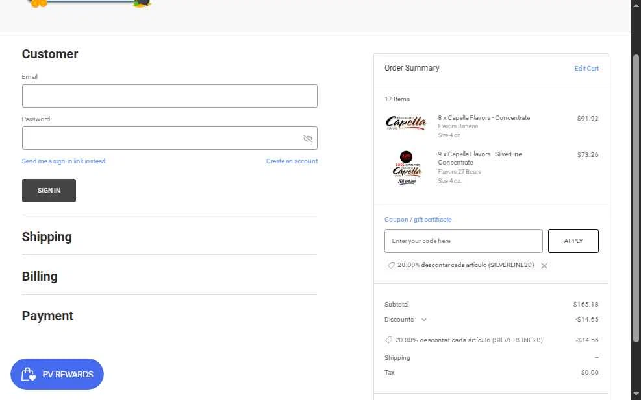Click the APPLY coupon button
Viewport: 641px width, 400px height.
click(x=573, y=241)
